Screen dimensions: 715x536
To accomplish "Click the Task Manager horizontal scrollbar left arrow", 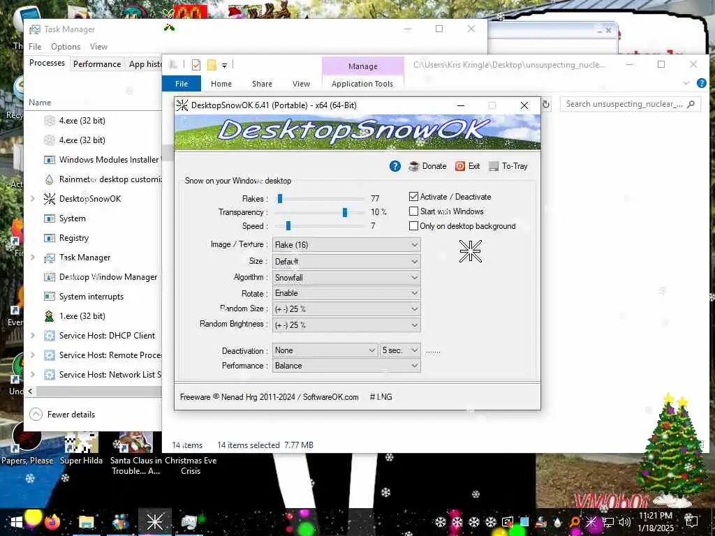I will (x=31, y=391).
